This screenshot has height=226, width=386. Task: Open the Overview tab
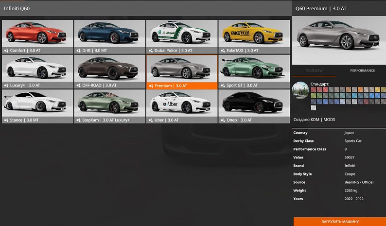point(314,70)
